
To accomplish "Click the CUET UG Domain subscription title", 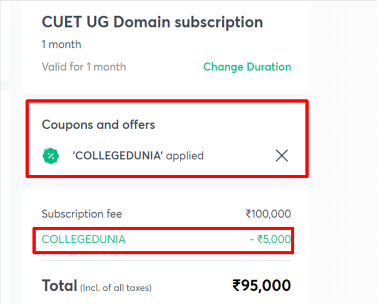I will [x=152, y=22].
